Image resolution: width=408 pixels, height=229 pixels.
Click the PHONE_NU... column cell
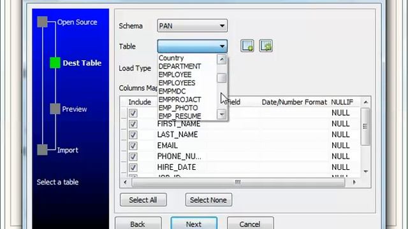point(179,156)
